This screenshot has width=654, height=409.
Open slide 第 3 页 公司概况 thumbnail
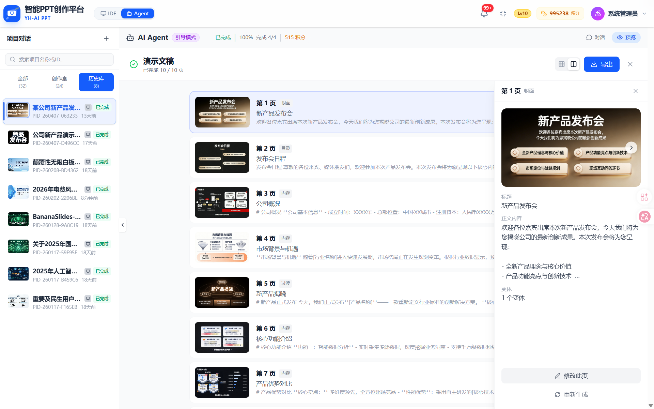coord(222,202)
